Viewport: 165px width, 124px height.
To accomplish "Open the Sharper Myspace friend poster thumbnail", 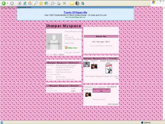I will 109,69.
